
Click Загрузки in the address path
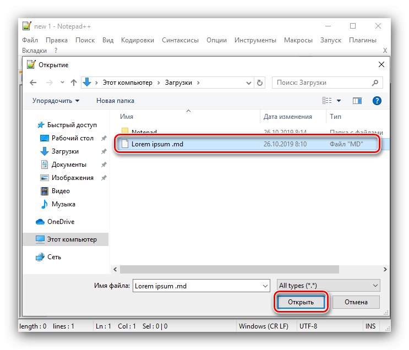(x=178, y=83)
